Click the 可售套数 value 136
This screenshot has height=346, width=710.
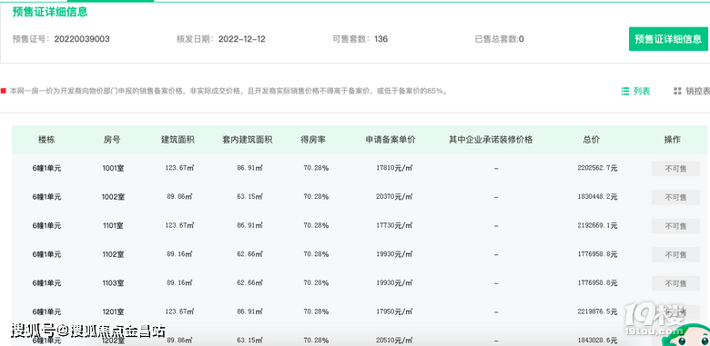(380, 39)
